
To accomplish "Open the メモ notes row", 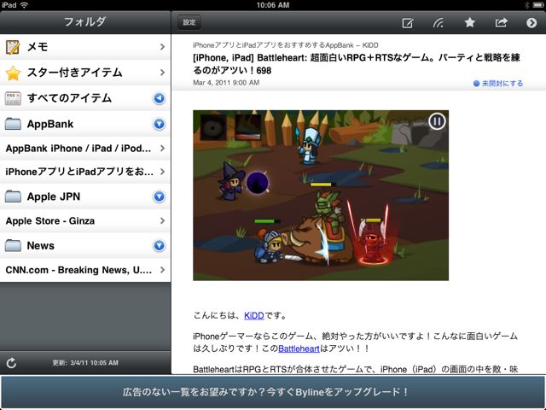I will click(x=85, y=47).
